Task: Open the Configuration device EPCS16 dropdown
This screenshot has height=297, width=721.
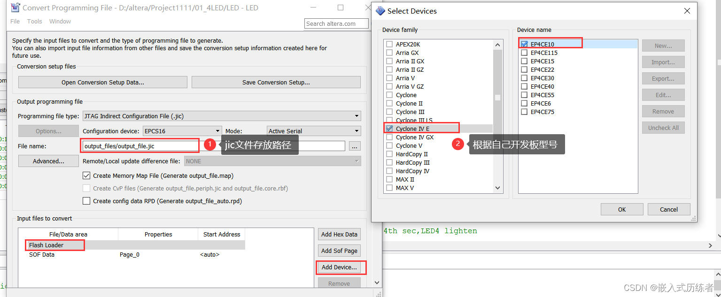Action: [x=182, y=131]
